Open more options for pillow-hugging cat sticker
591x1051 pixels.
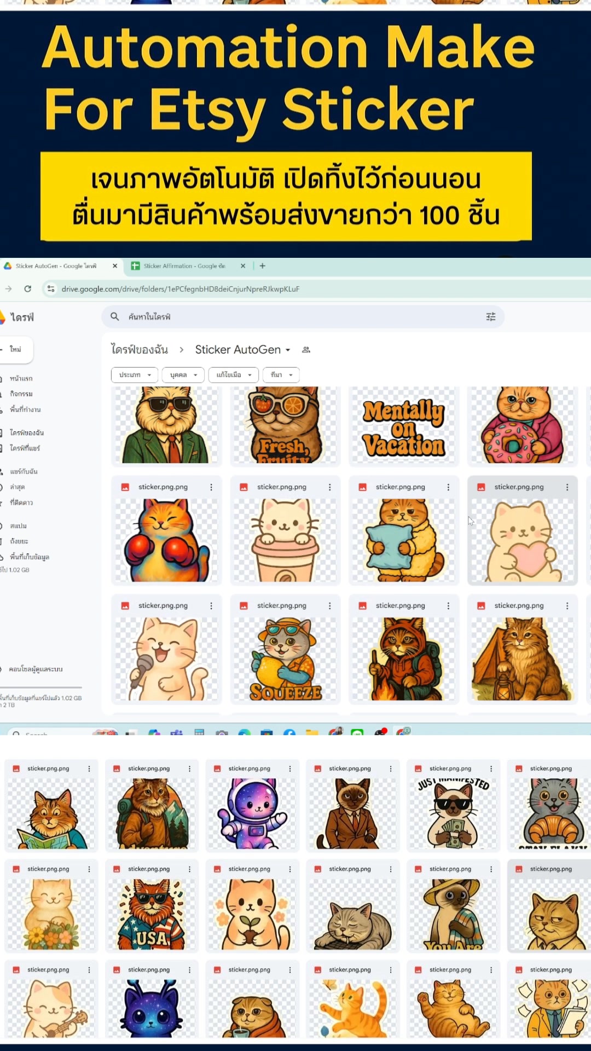pos(448,487)
